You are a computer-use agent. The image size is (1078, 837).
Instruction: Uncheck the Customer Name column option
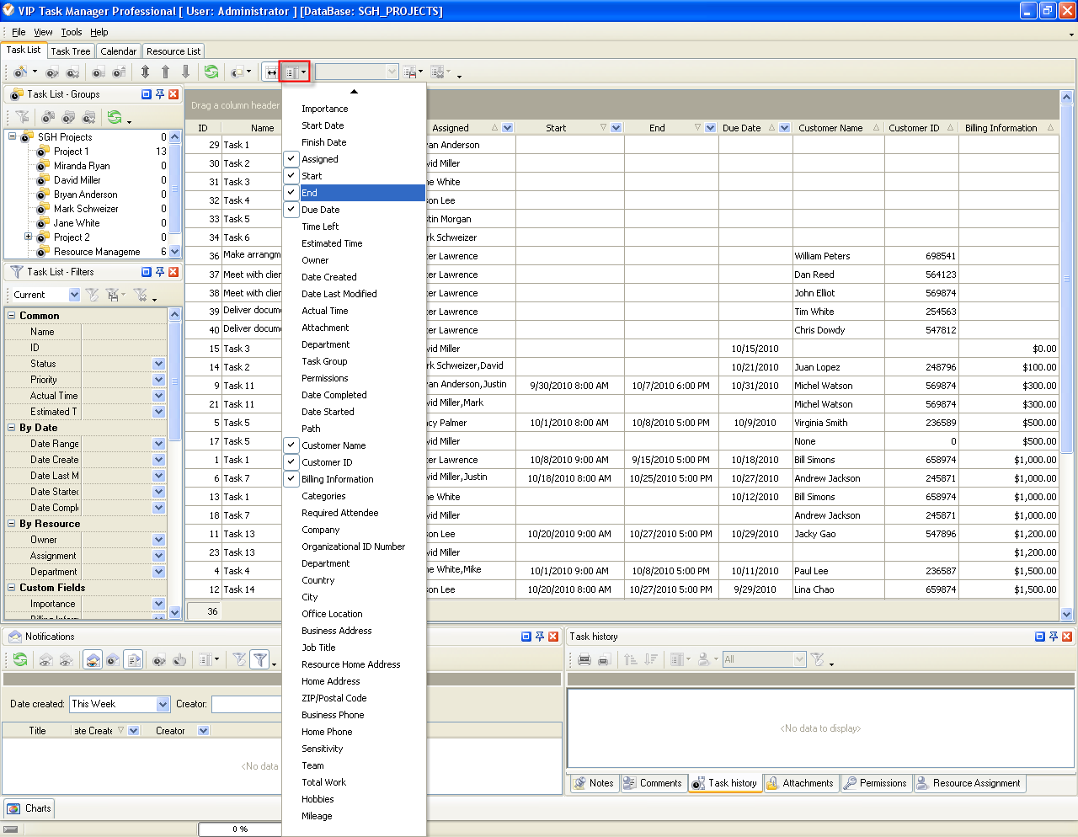click(x=291, y=445)
